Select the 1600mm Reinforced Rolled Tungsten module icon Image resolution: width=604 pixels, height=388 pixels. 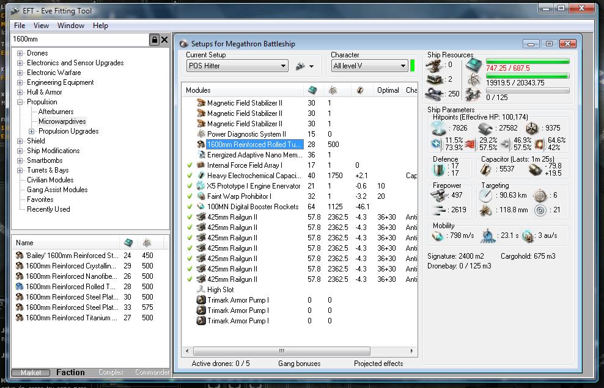pos(201,145)
